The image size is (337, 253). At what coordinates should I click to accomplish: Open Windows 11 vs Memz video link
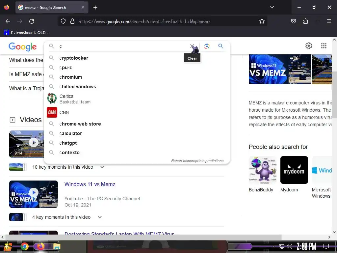(x=90, y=184)
